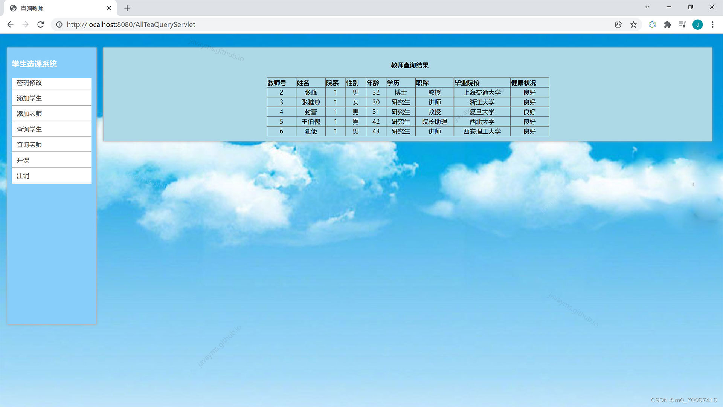This screenshot has height=407, width=723.
Task: Open the profile avatar J
Action: [x=697, y=24]
